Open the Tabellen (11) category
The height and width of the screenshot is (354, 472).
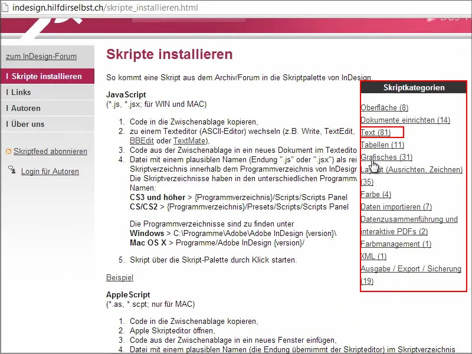point(383,145)
